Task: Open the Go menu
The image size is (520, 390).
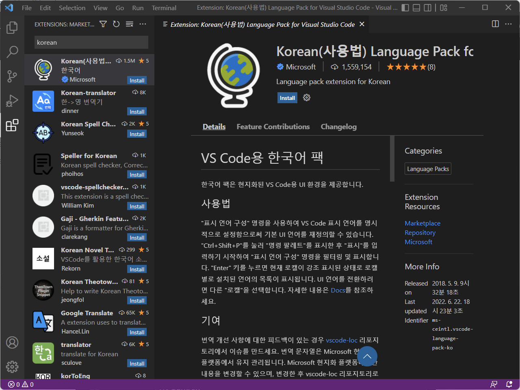Action: coord(120,8)
